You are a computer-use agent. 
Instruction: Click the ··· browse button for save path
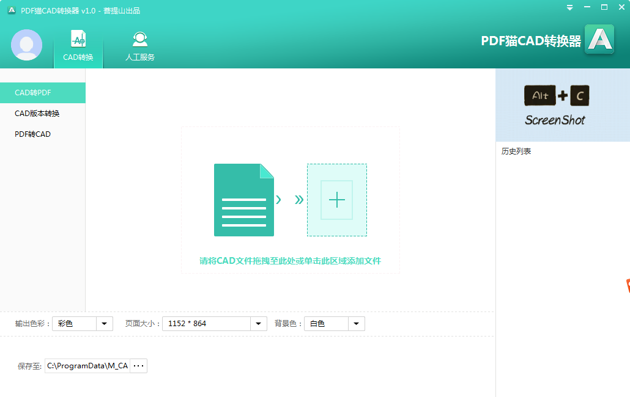[139, 366]
